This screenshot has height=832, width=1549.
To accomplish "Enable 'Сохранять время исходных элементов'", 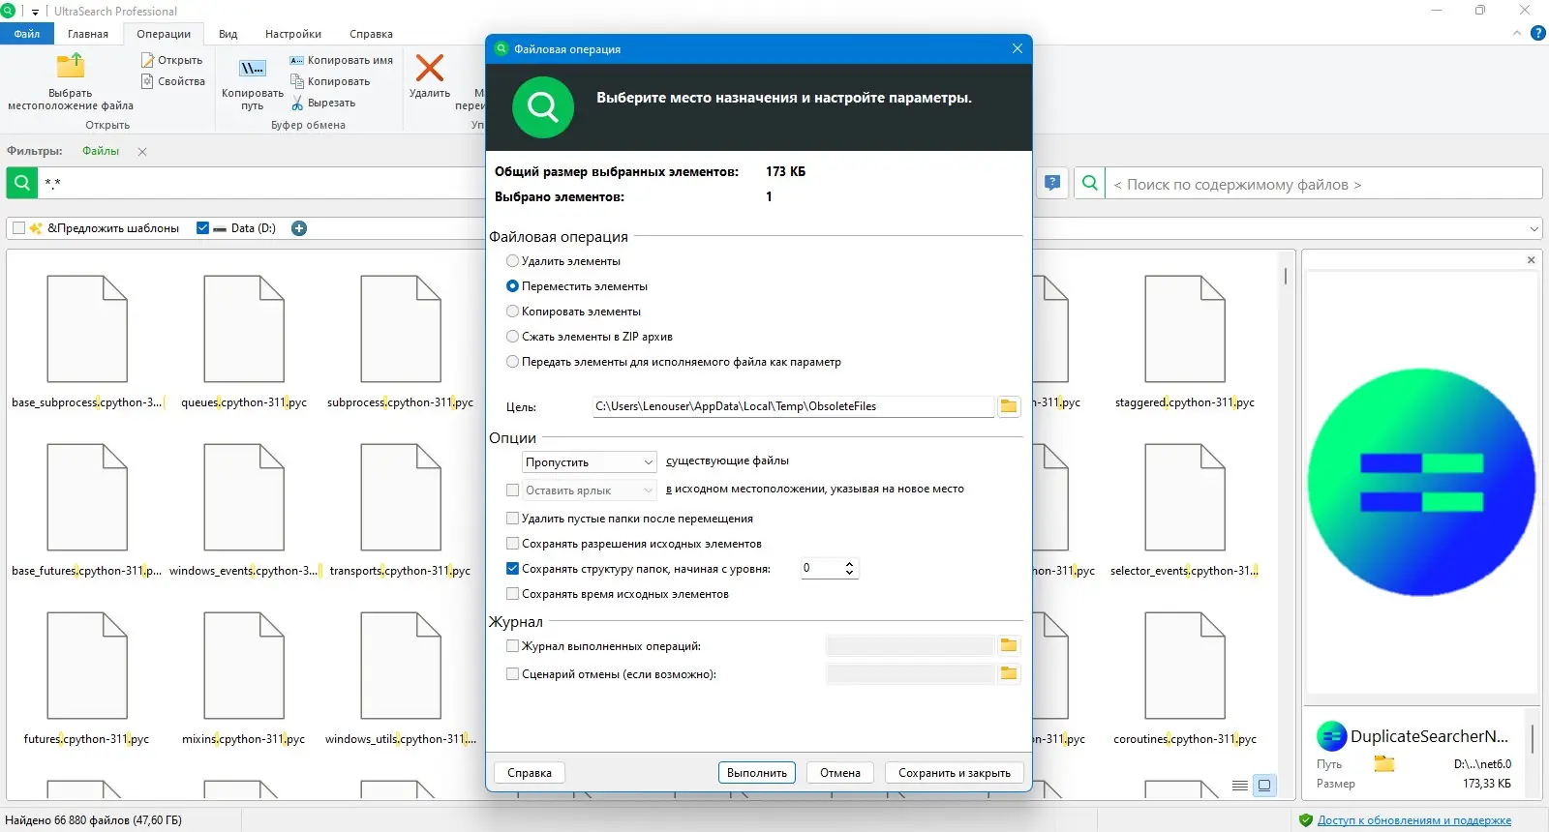I will [x=513, y=594].
